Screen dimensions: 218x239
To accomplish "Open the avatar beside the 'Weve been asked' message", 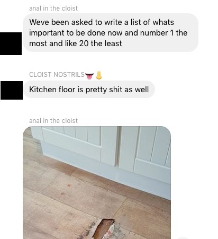I will click(11, 43).
